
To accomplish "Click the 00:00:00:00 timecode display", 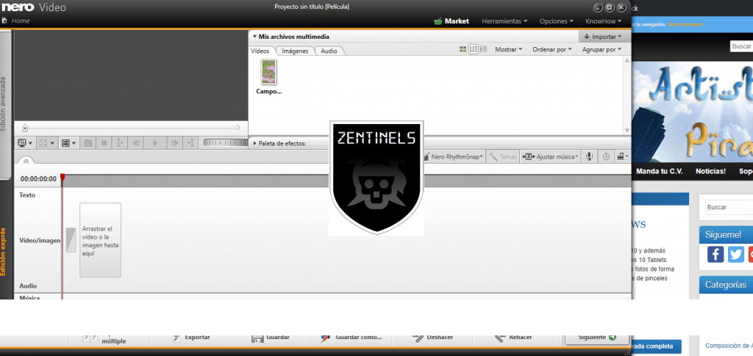I will tap(38, 179).
